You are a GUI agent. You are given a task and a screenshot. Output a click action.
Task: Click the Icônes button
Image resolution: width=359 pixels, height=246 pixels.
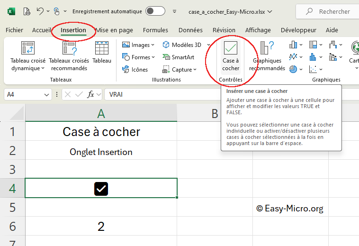[x=135, y=69]
